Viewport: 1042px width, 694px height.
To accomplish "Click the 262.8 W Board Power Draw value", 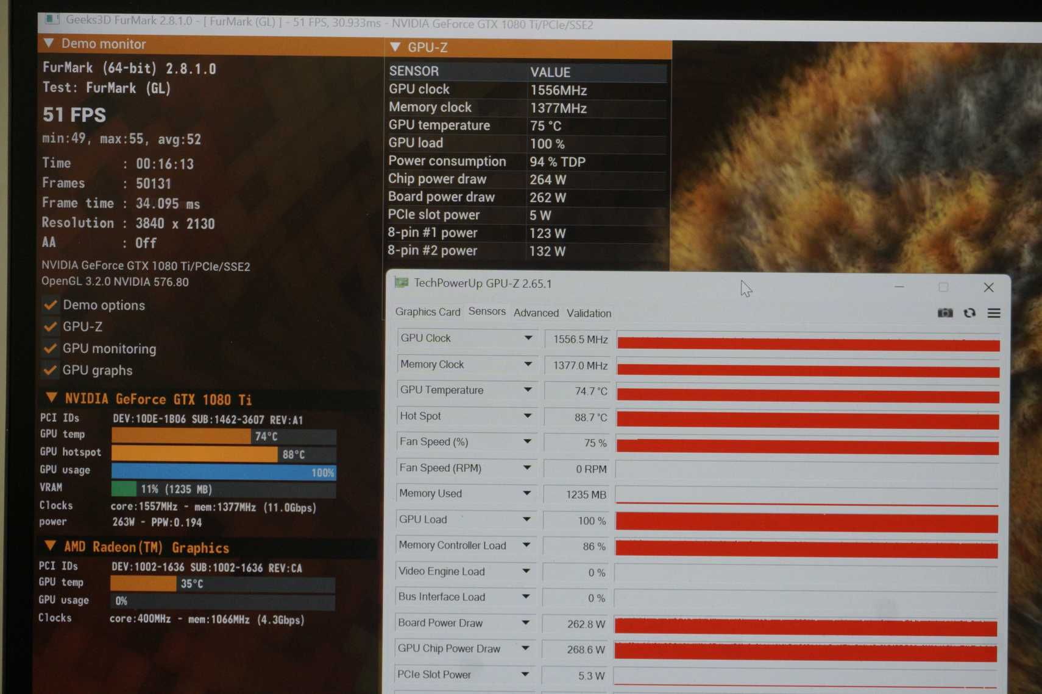I will [x=575, y=624].
